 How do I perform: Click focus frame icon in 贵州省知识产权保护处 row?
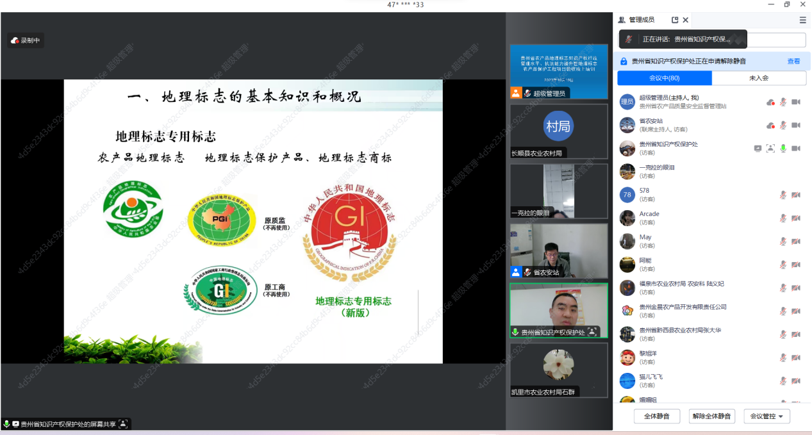pyautogui.click(x=770, y=148)
